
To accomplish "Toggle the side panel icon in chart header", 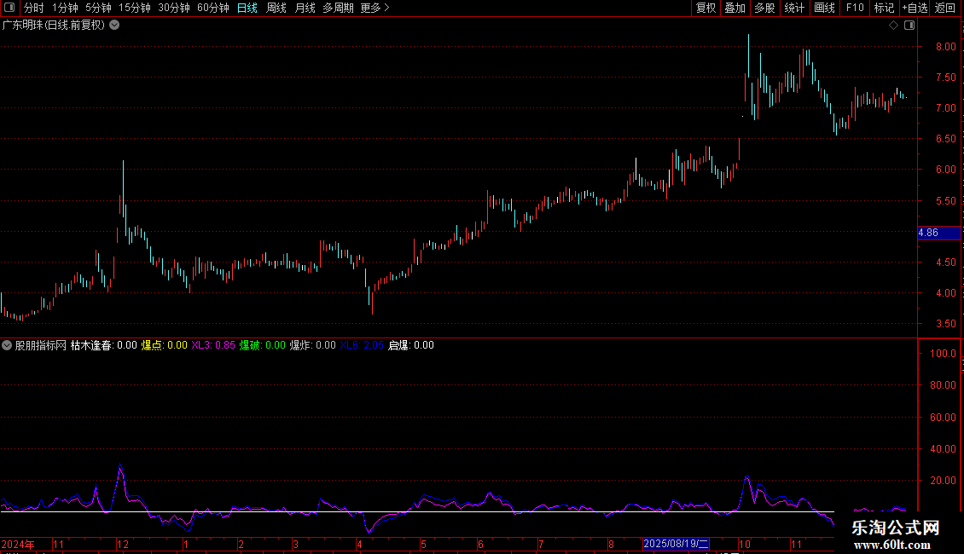I will pyautogui.click(x=909, y=26).
